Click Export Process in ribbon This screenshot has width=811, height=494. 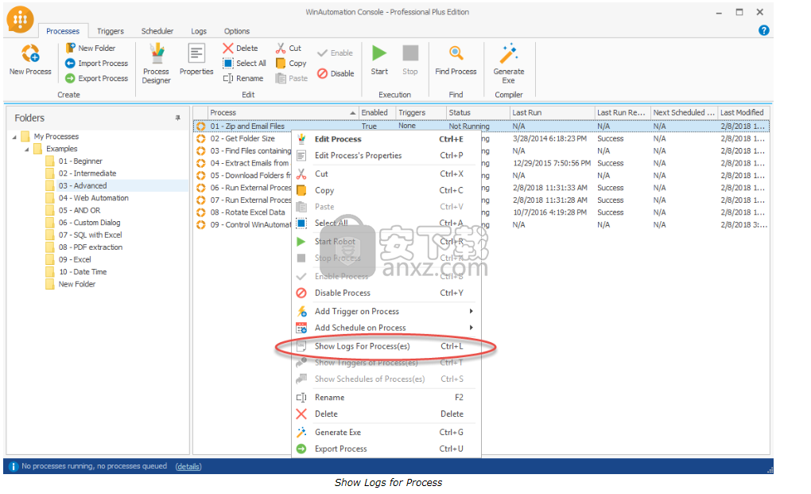coord(97,78)
